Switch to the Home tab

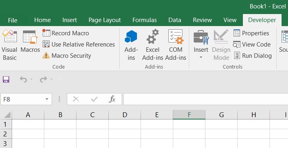(x=42, y=20)
